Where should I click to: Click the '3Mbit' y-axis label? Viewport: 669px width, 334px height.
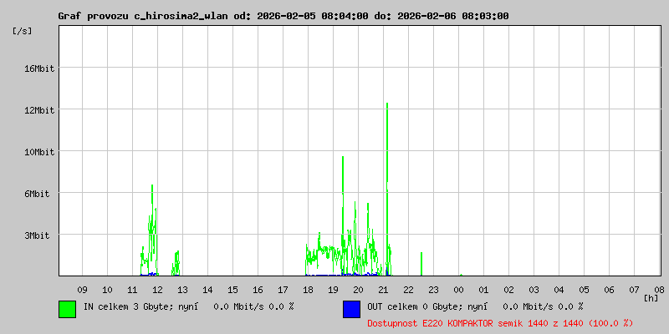coord(37,235)
